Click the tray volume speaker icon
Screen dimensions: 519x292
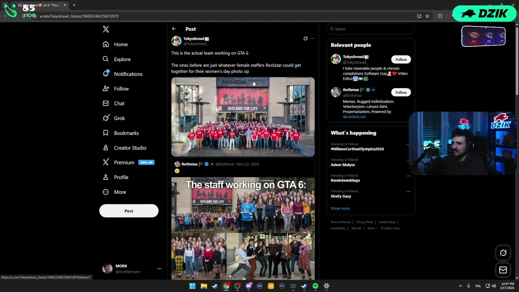[494, 286]
